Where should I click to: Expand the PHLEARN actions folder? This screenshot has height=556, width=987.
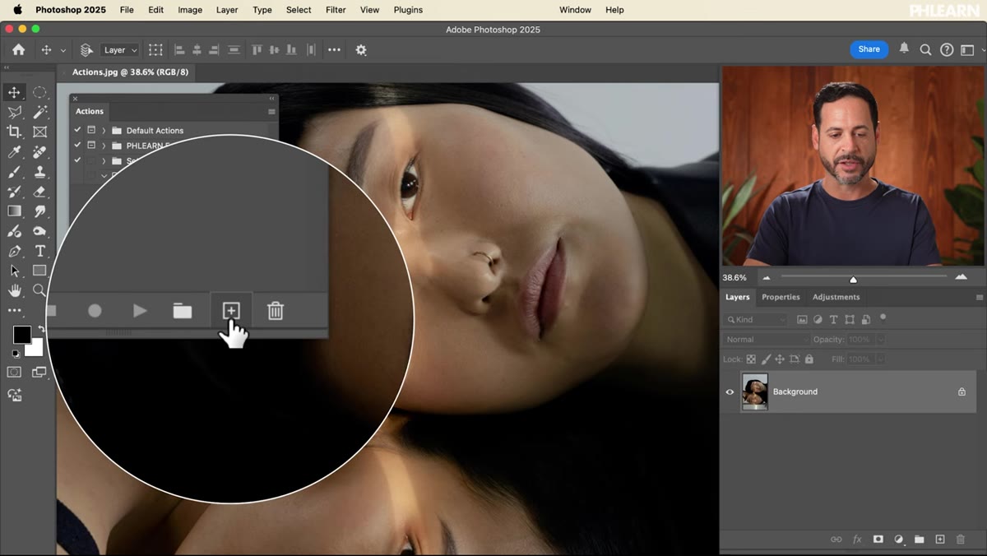tap(104, 146)
